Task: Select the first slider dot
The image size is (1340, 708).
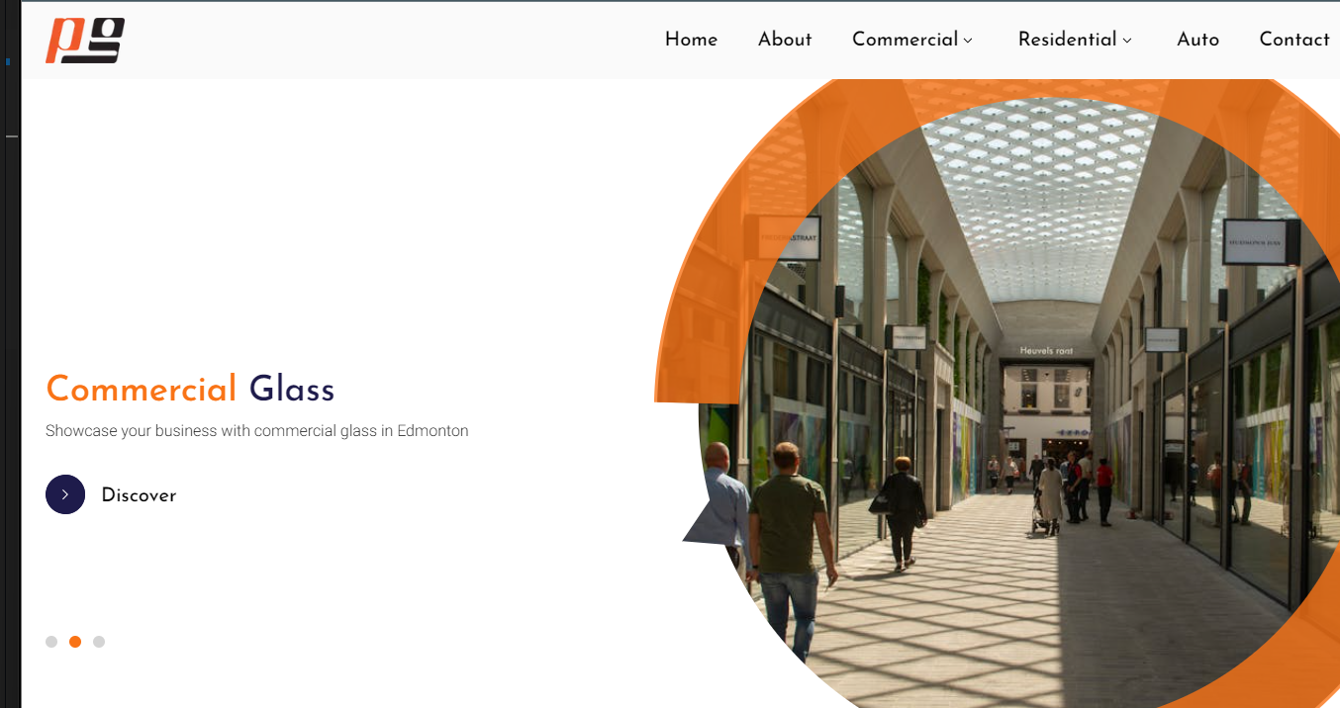Action: 51,642
